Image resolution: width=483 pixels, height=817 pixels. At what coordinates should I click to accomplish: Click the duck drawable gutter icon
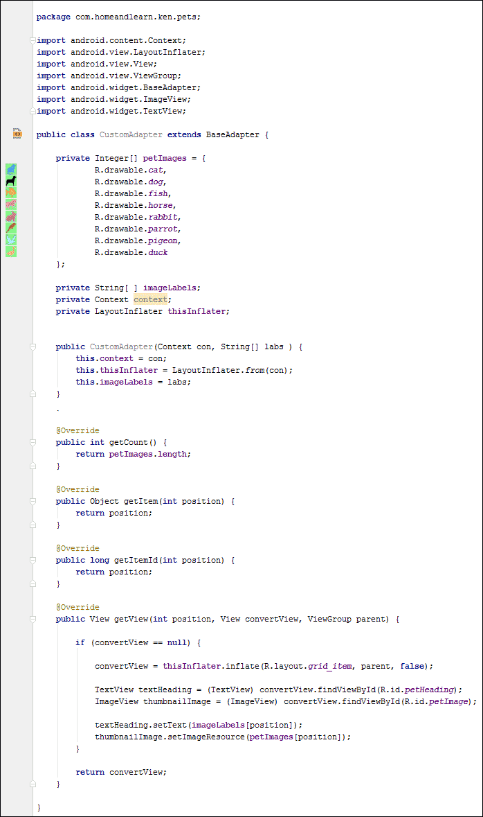tap(11, 252)
